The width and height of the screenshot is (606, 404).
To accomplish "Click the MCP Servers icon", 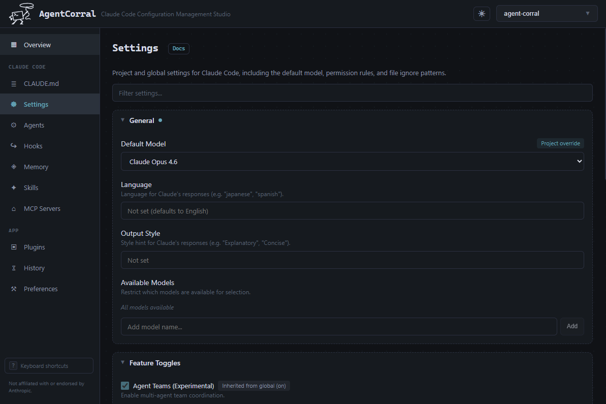I will click(14, 209).
